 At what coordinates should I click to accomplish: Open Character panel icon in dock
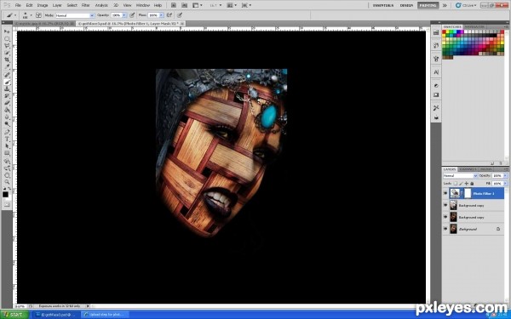pyautogui.click(x=436, y=72)
